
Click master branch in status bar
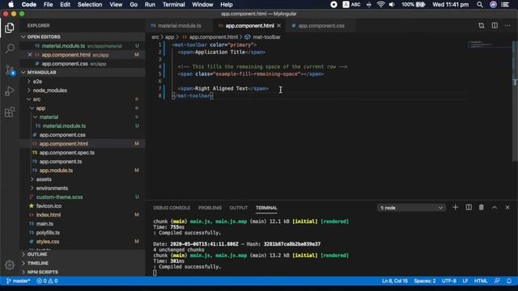tap(18, 280)
